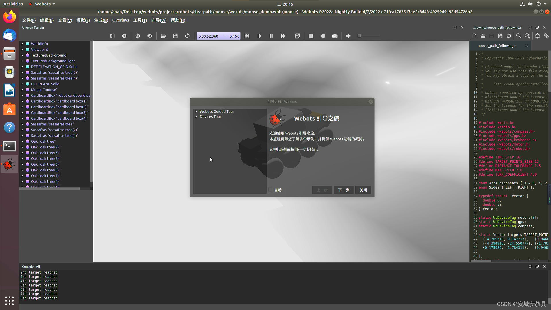Viewport: 551px width, 310px height.
Task: Select Sassafras "sassafras tree(3)" node
Action: click(55, 72)
